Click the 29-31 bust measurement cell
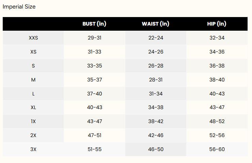 click(94, 38)
